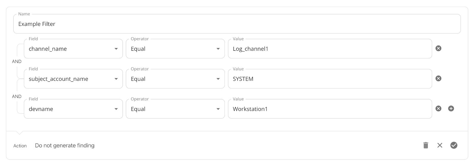The width and height of the screenshot is (476, 168).
Task: Click the Value field containing SYSTEM
Action: tap(330, 79)
